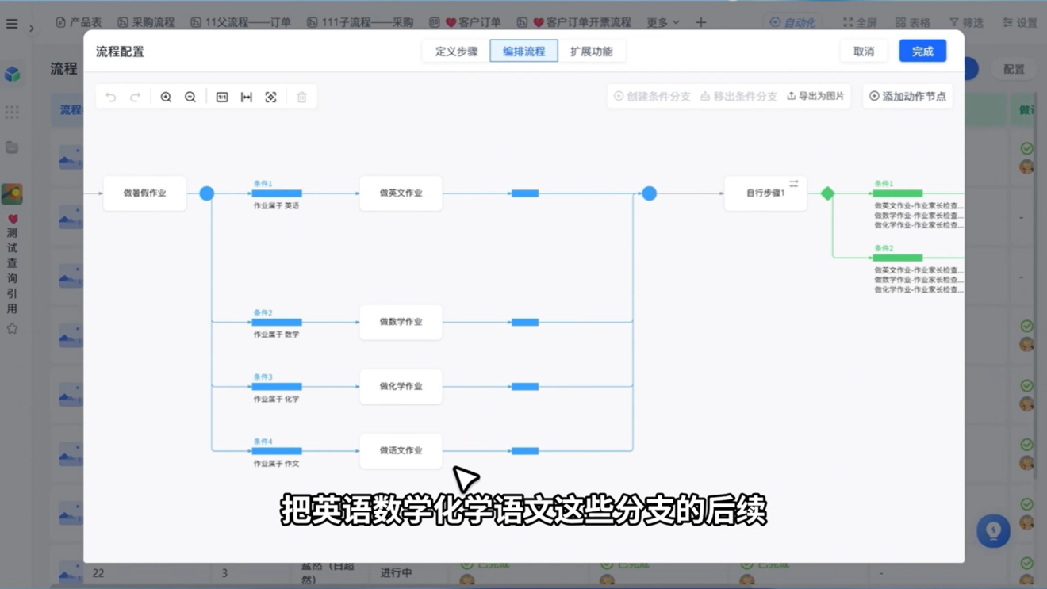
Task: Open the 客户订单开票流程 tab
Action: tap(574, 22)
